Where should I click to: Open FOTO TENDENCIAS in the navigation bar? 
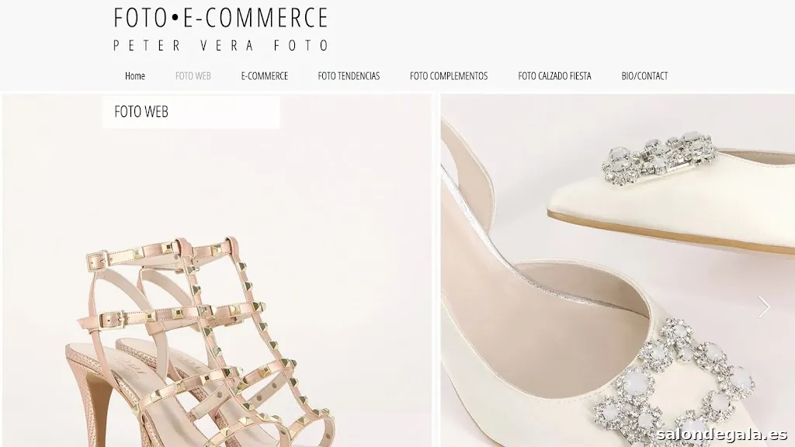349,76
